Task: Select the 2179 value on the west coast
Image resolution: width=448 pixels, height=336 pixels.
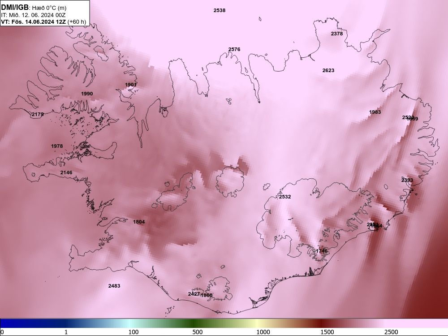Action: pyautogui.click(x=38, y=114)
